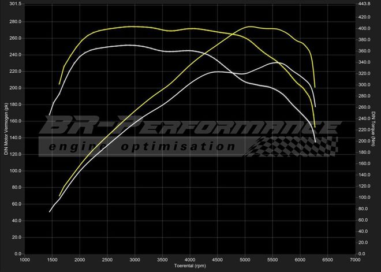The width and height of the screenshot is (381, 272).
Task: Select the 'DIN Torque (Nm)' axis title
Action: [376, 129]
